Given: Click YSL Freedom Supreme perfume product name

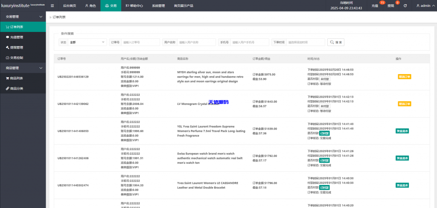Looking at the screenshot, I should click(211, 131).
